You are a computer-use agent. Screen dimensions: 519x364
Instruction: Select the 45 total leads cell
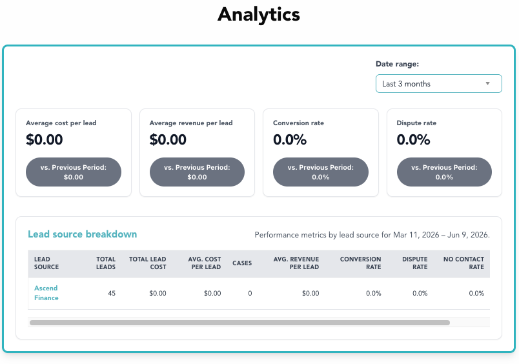(112, 293)
